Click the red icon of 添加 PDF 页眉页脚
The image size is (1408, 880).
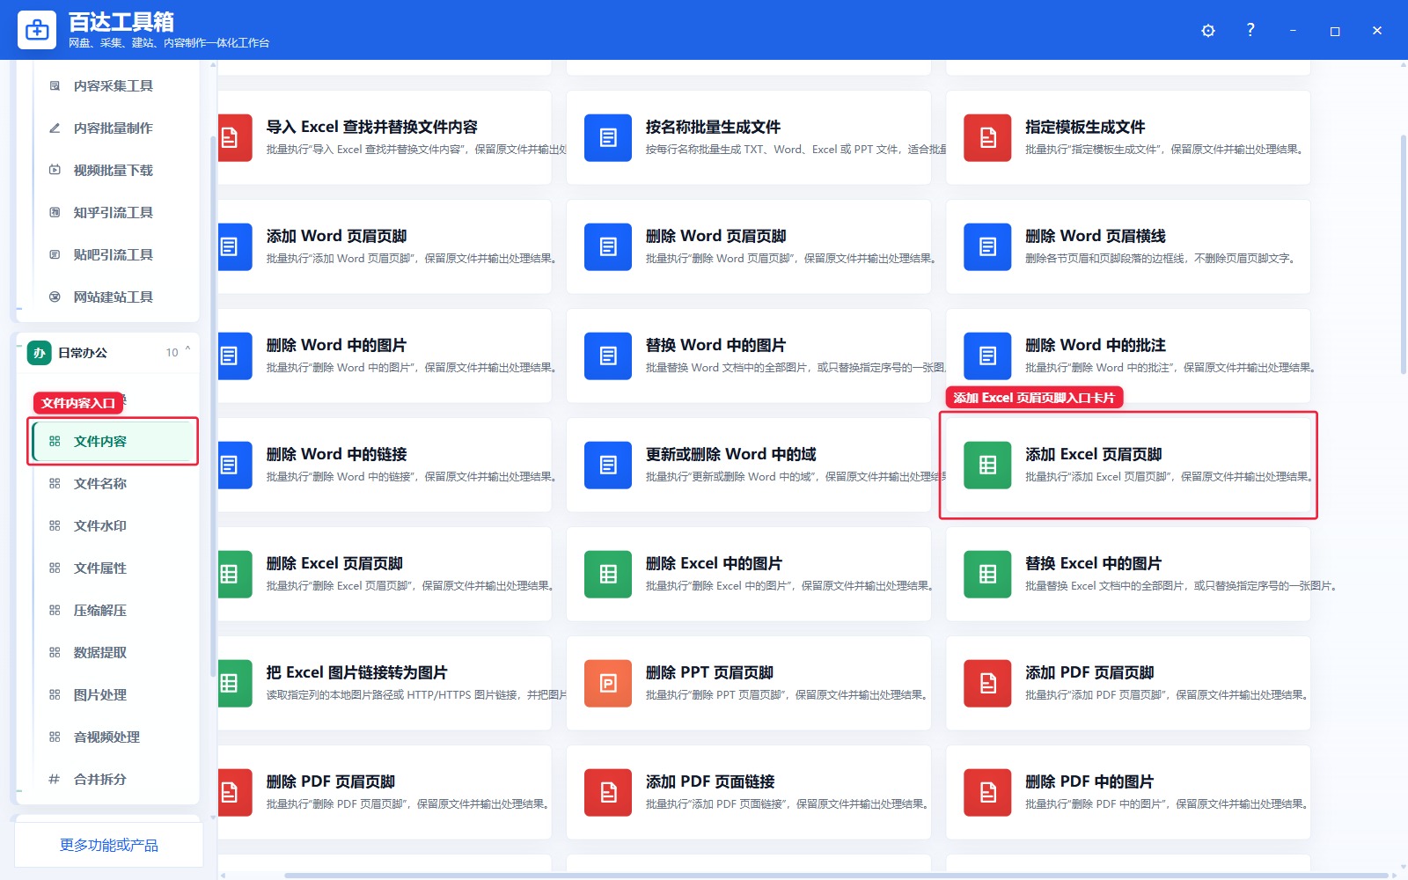(x=987, y=684)
